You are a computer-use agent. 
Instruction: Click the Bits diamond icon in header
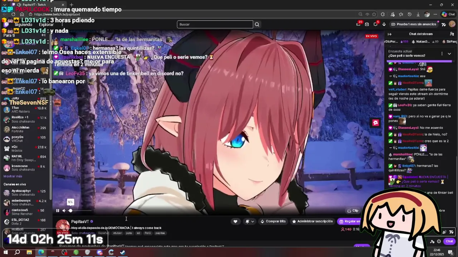coord(384,24)
